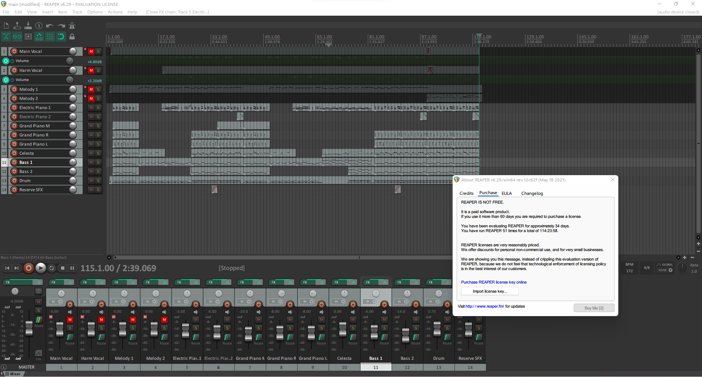The width and height of the screenshot is (702, 377).
Task: Start playback with the play button
Action: pos(41,268)
